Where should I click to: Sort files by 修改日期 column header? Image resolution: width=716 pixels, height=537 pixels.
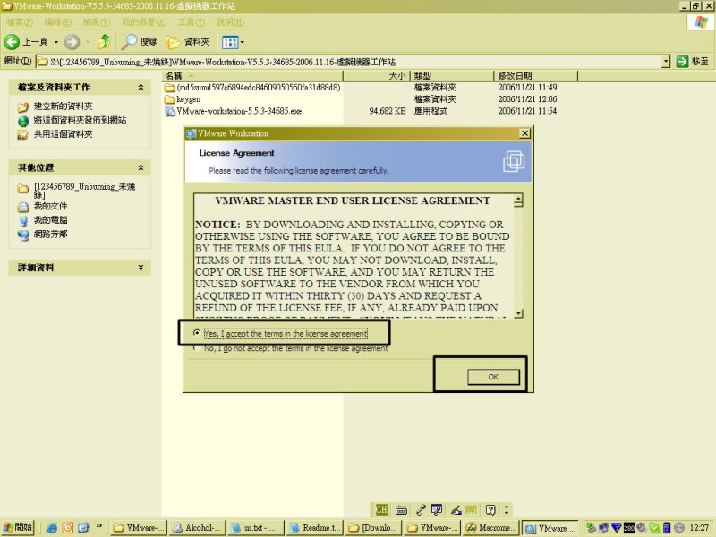[x=535, y=75]
